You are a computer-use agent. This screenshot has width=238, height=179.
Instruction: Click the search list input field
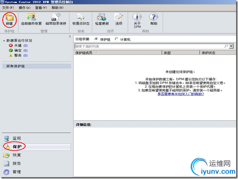click(x=149, y=46)
